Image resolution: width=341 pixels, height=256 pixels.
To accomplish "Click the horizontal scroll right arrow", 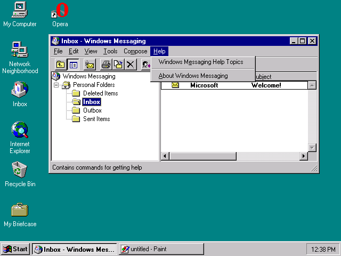I will tap(304, 156).
